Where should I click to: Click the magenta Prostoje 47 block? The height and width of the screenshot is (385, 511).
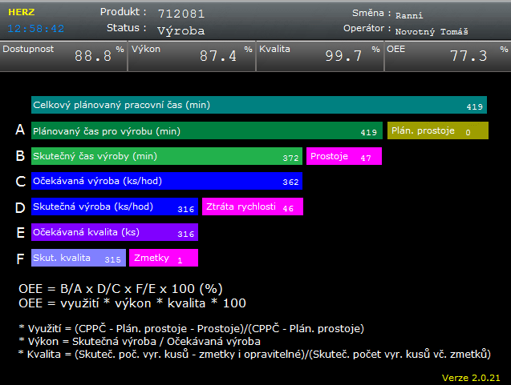[x=344, y=157]
